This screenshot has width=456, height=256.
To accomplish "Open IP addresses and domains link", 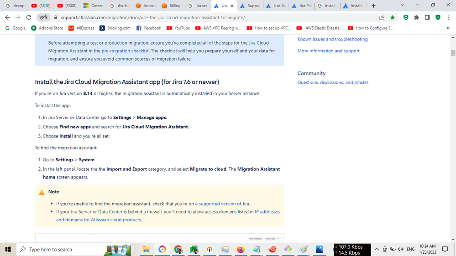I will [168, 215].
